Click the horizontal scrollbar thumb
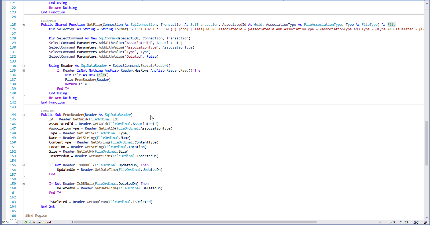The width and height of the screenshot is (430, 225). 195,222
